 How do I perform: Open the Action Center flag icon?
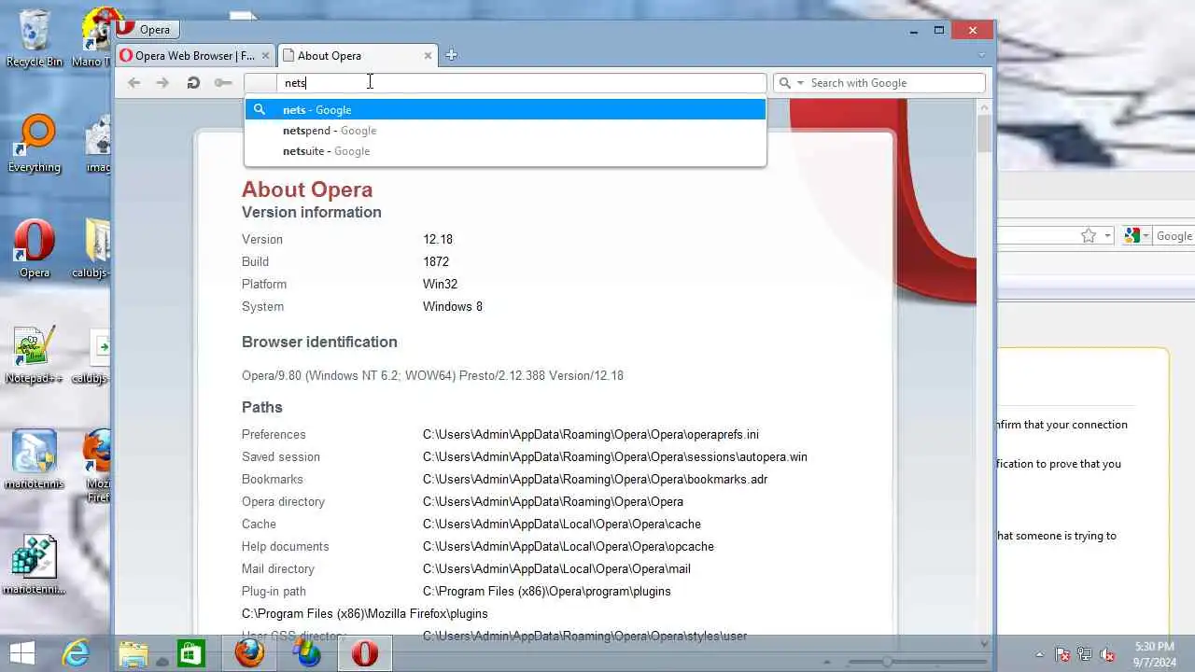1062,654
